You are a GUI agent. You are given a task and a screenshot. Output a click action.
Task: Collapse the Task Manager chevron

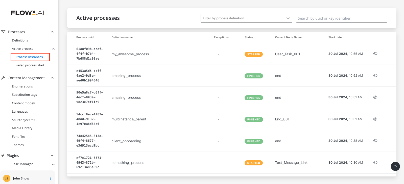[x=53, y=164]
